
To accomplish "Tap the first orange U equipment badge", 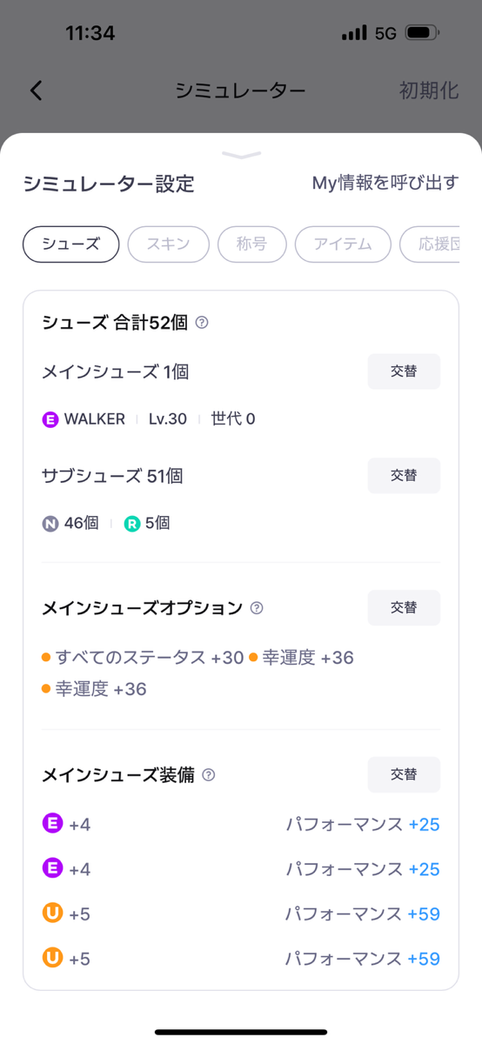I will click(52, 914).
